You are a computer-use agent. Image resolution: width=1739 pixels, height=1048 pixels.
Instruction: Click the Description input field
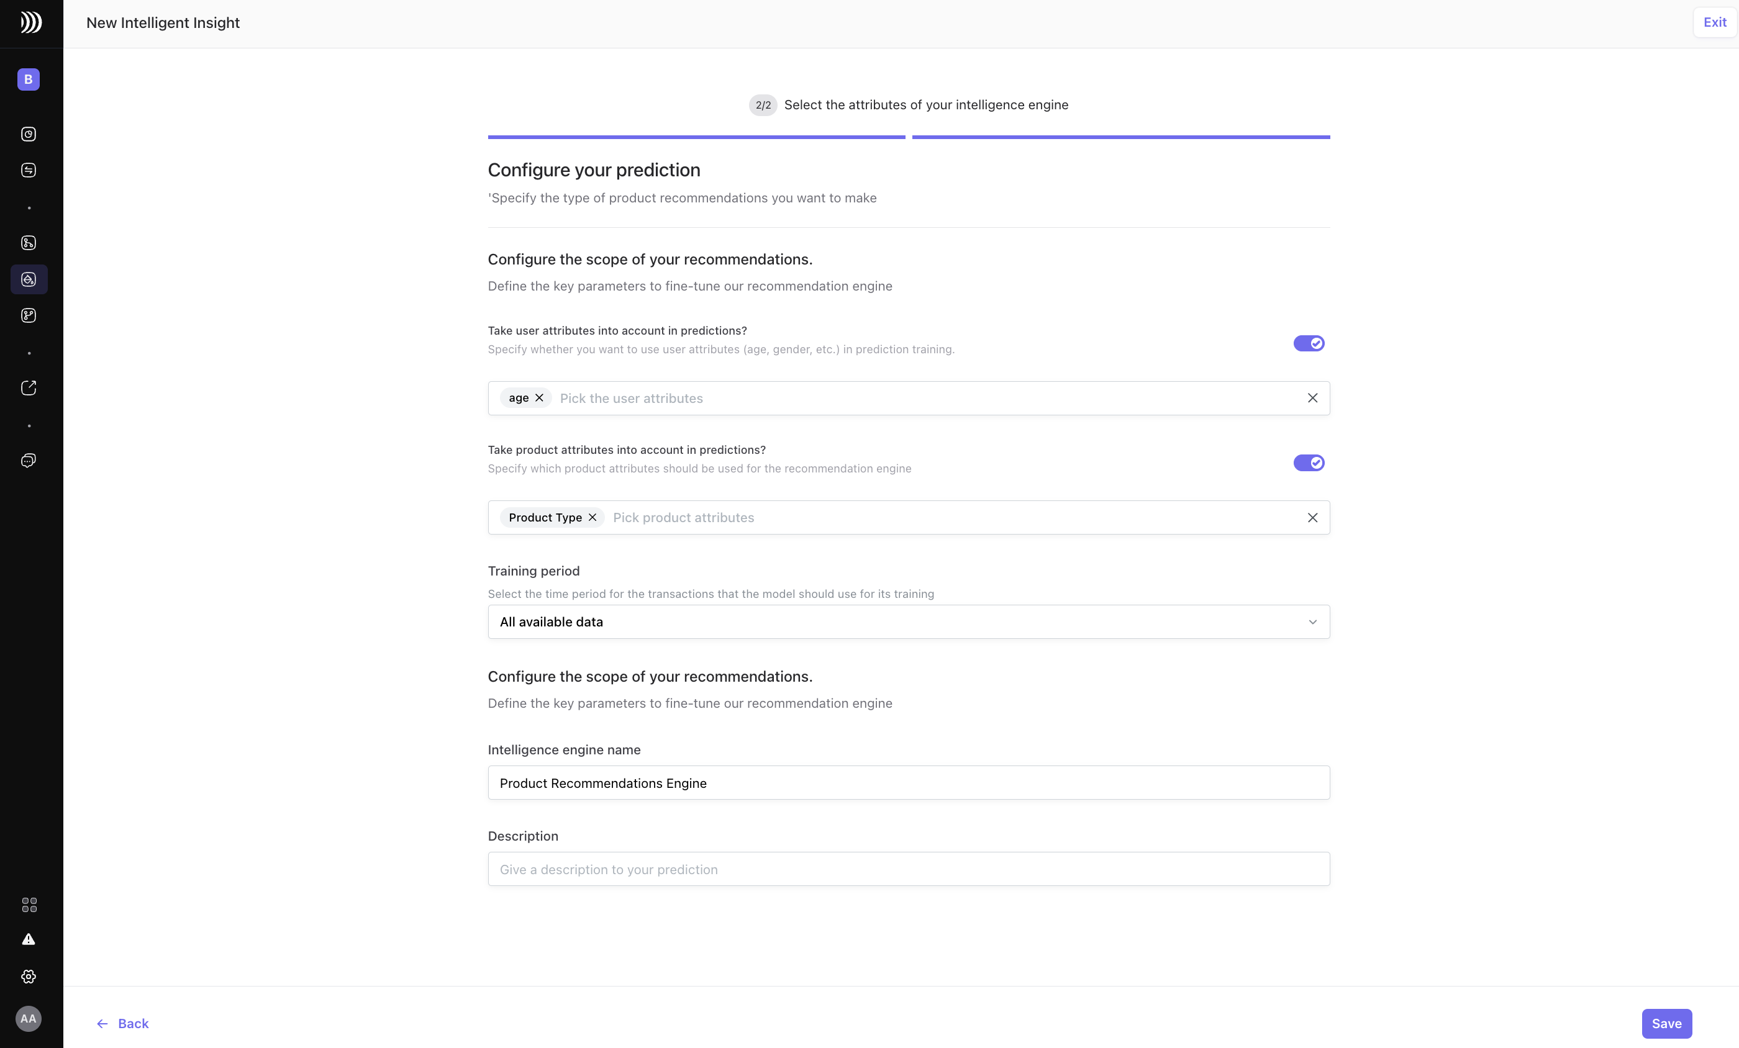(x=908, y=869)
